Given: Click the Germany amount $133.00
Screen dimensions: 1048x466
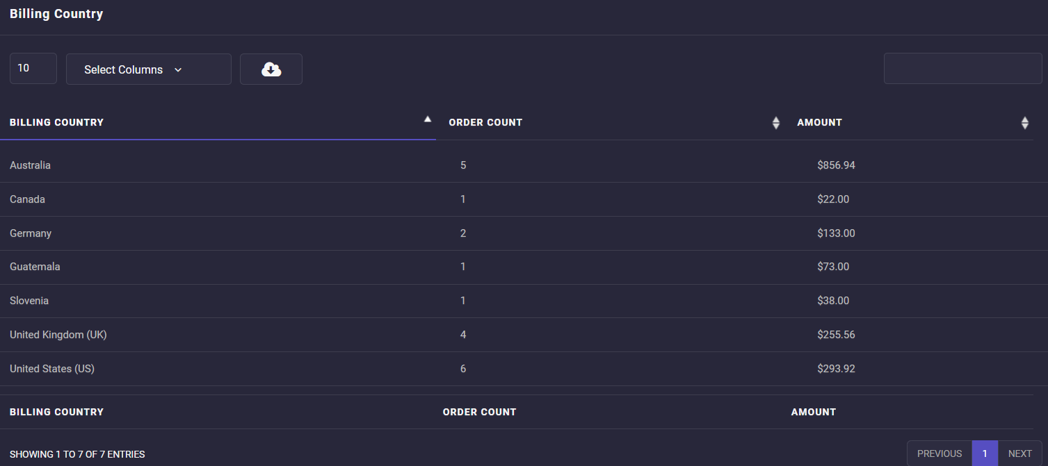Looking at the screenshot, I should (836, 233).
